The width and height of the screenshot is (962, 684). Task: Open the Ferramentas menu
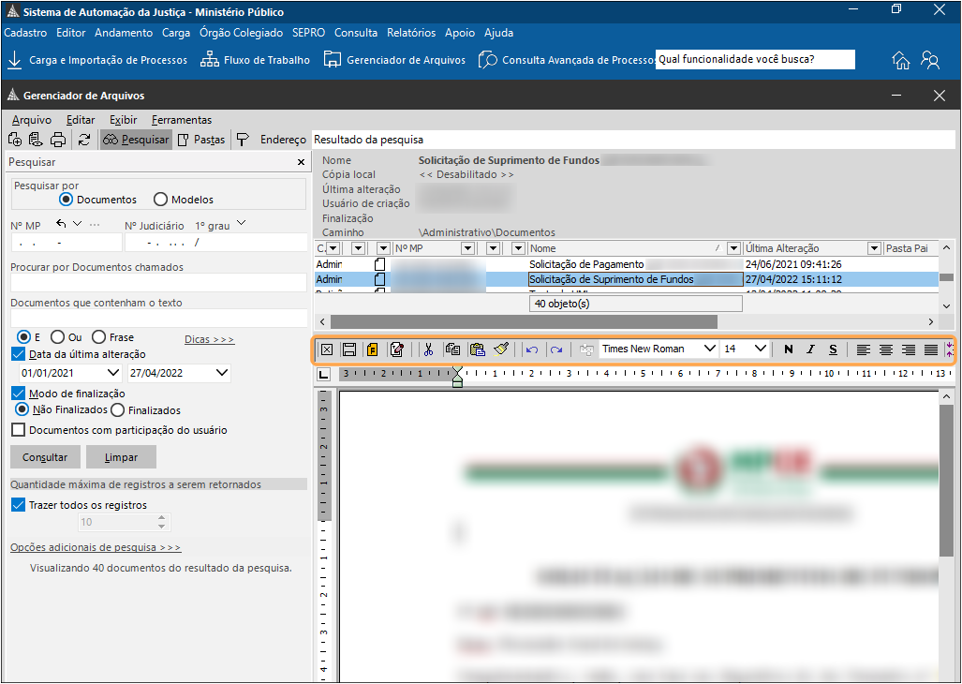tap(182, 120)
